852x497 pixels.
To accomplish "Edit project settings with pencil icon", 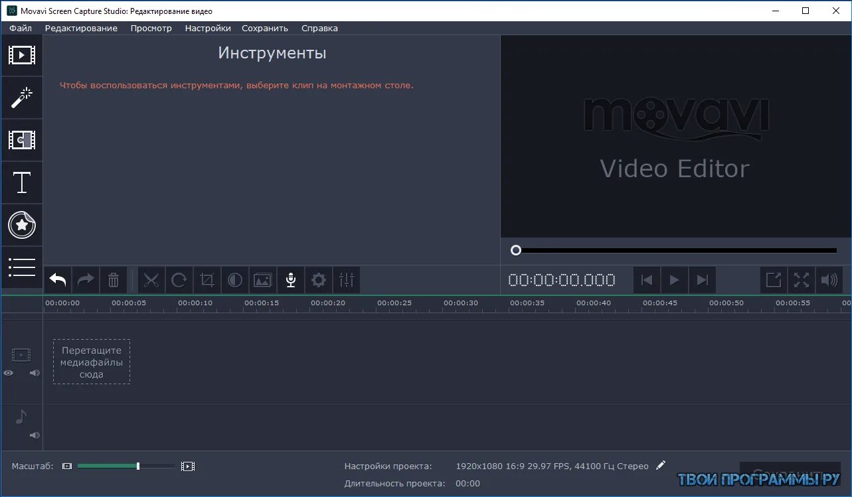I will point(660,465).
